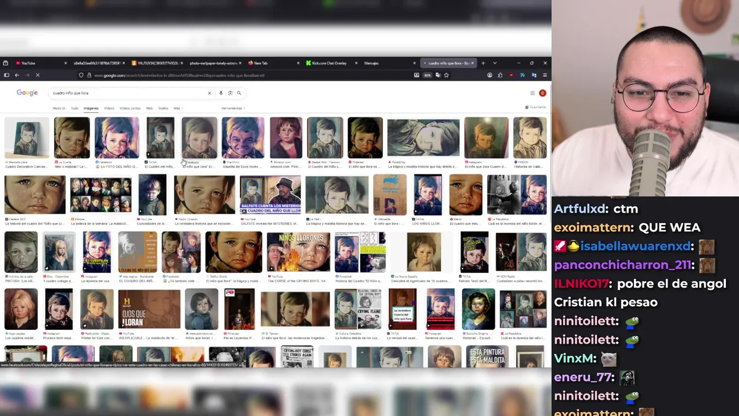This screenshot has width=739, height=416.
Task: Open Google Lens image search icon
Action: pos(230,93)
